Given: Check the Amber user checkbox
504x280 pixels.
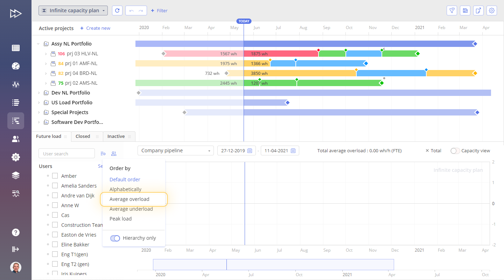Looking at the screenshot, I should pyautogui.click(x=55, y=176).
